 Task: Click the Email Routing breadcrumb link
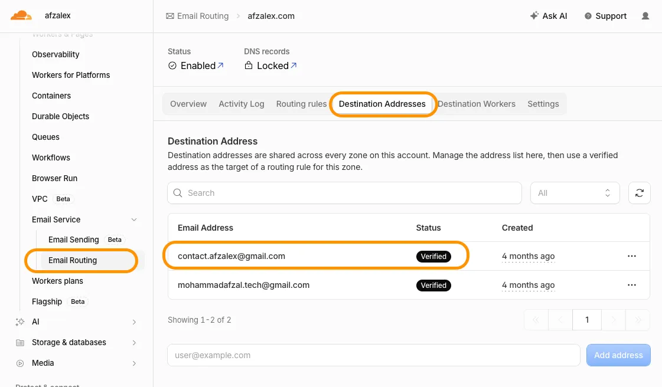click(x=203, y=16)
